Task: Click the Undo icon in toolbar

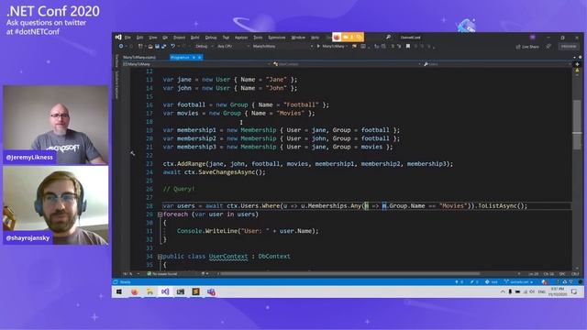Action: pos(172,47)
